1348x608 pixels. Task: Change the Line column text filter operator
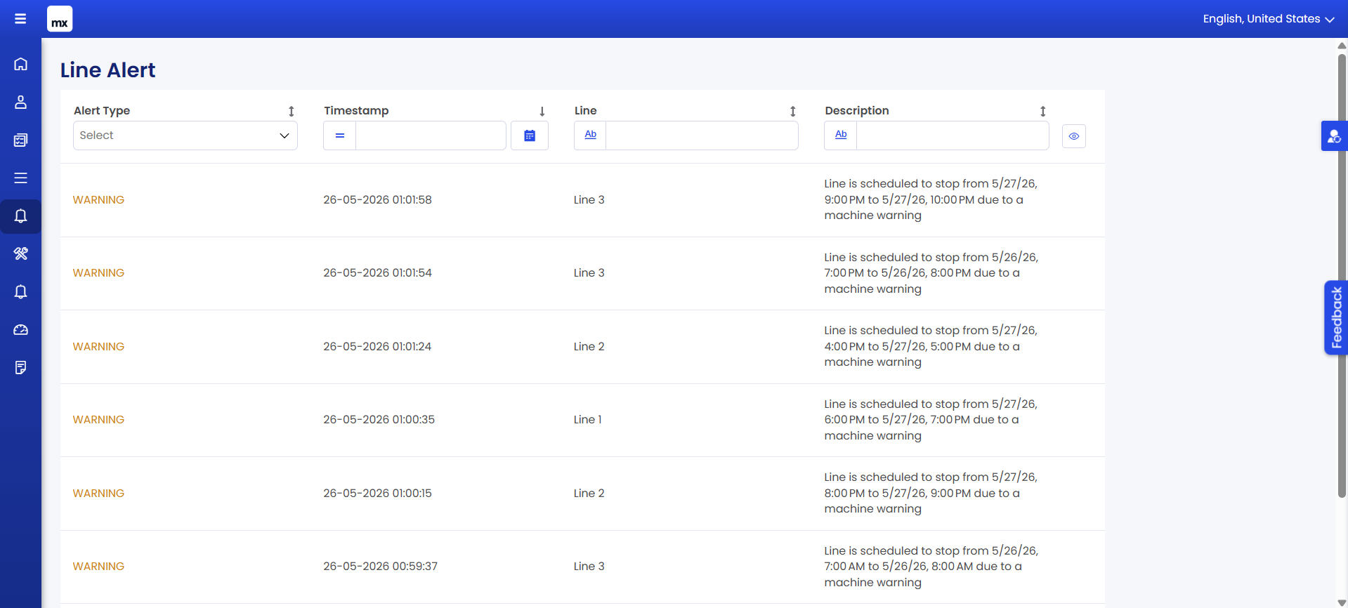coord(590,136)
